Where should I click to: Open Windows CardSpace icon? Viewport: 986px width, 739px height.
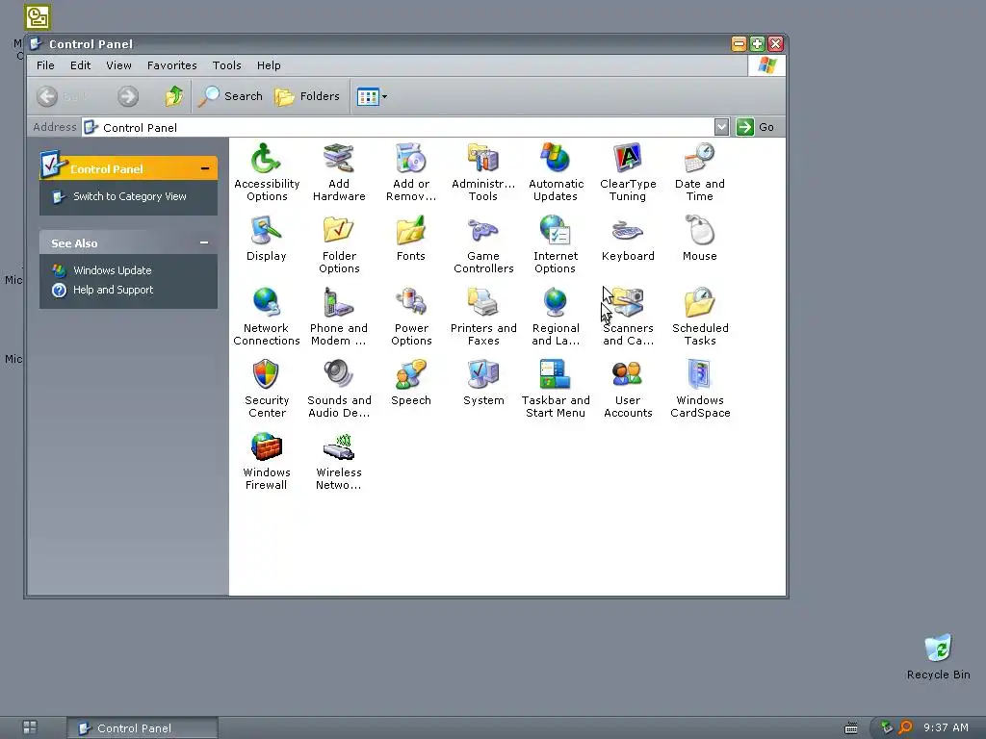700,389
